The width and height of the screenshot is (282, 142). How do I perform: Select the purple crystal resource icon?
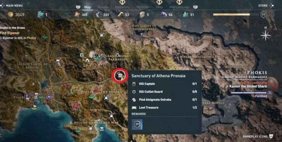[x=164, y=14]
